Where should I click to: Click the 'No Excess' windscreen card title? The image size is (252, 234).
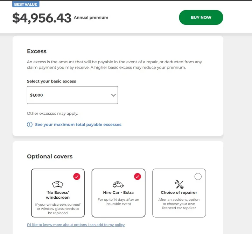tap(58, 195)
